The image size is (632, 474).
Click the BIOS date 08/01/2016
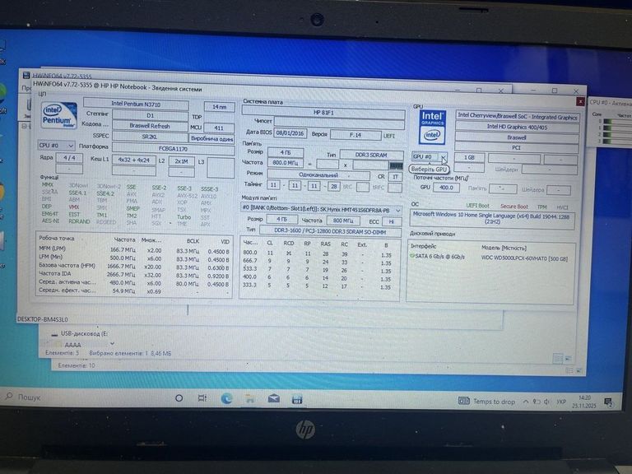coord(290,133)
